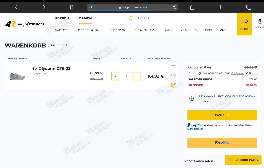
Task: Select the DAMEN tab
Action: 85,18
